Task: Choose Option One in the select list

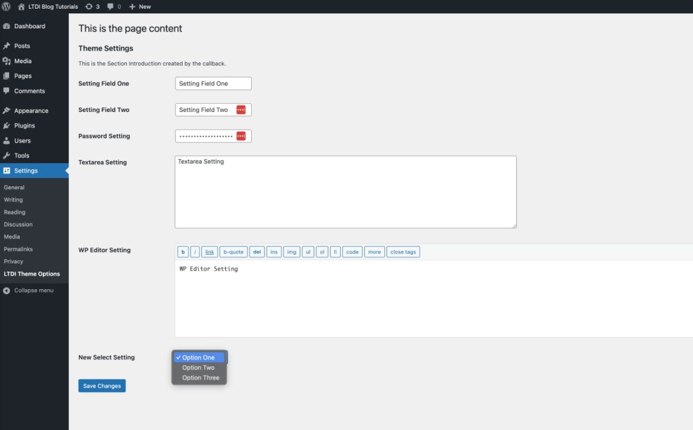Action: click(x=199, y=357)
